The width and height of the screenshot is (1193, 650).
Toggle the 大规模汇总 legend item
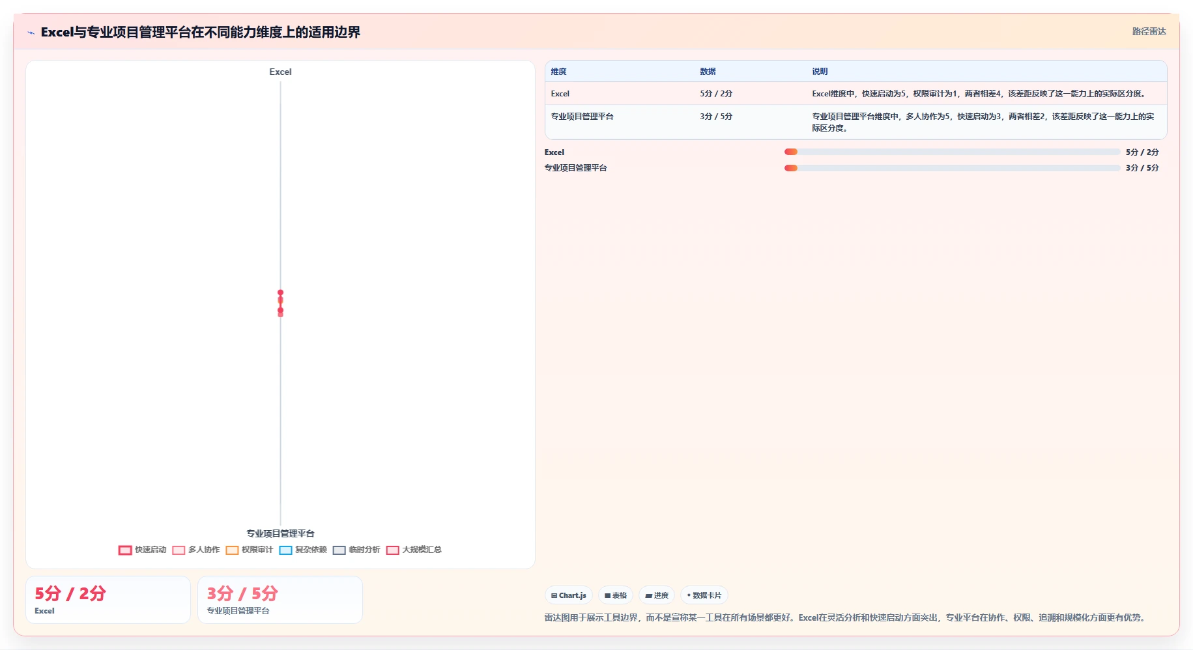pos(414,550)
